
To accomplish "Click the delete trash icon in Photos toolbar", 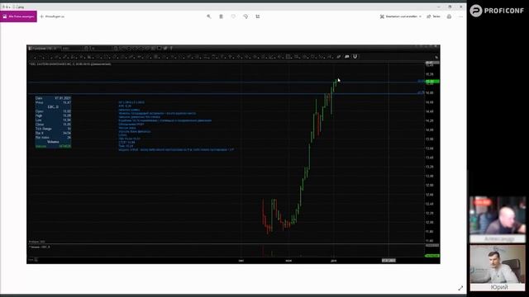I will (x=221, y=16).
